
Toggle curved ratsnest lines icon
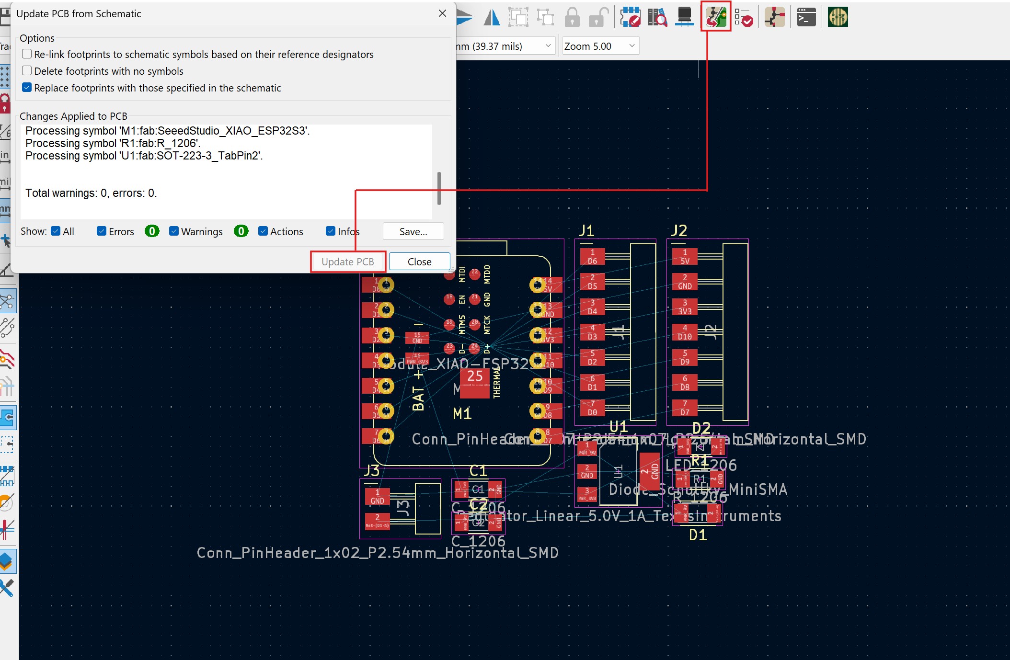[8, 328]
